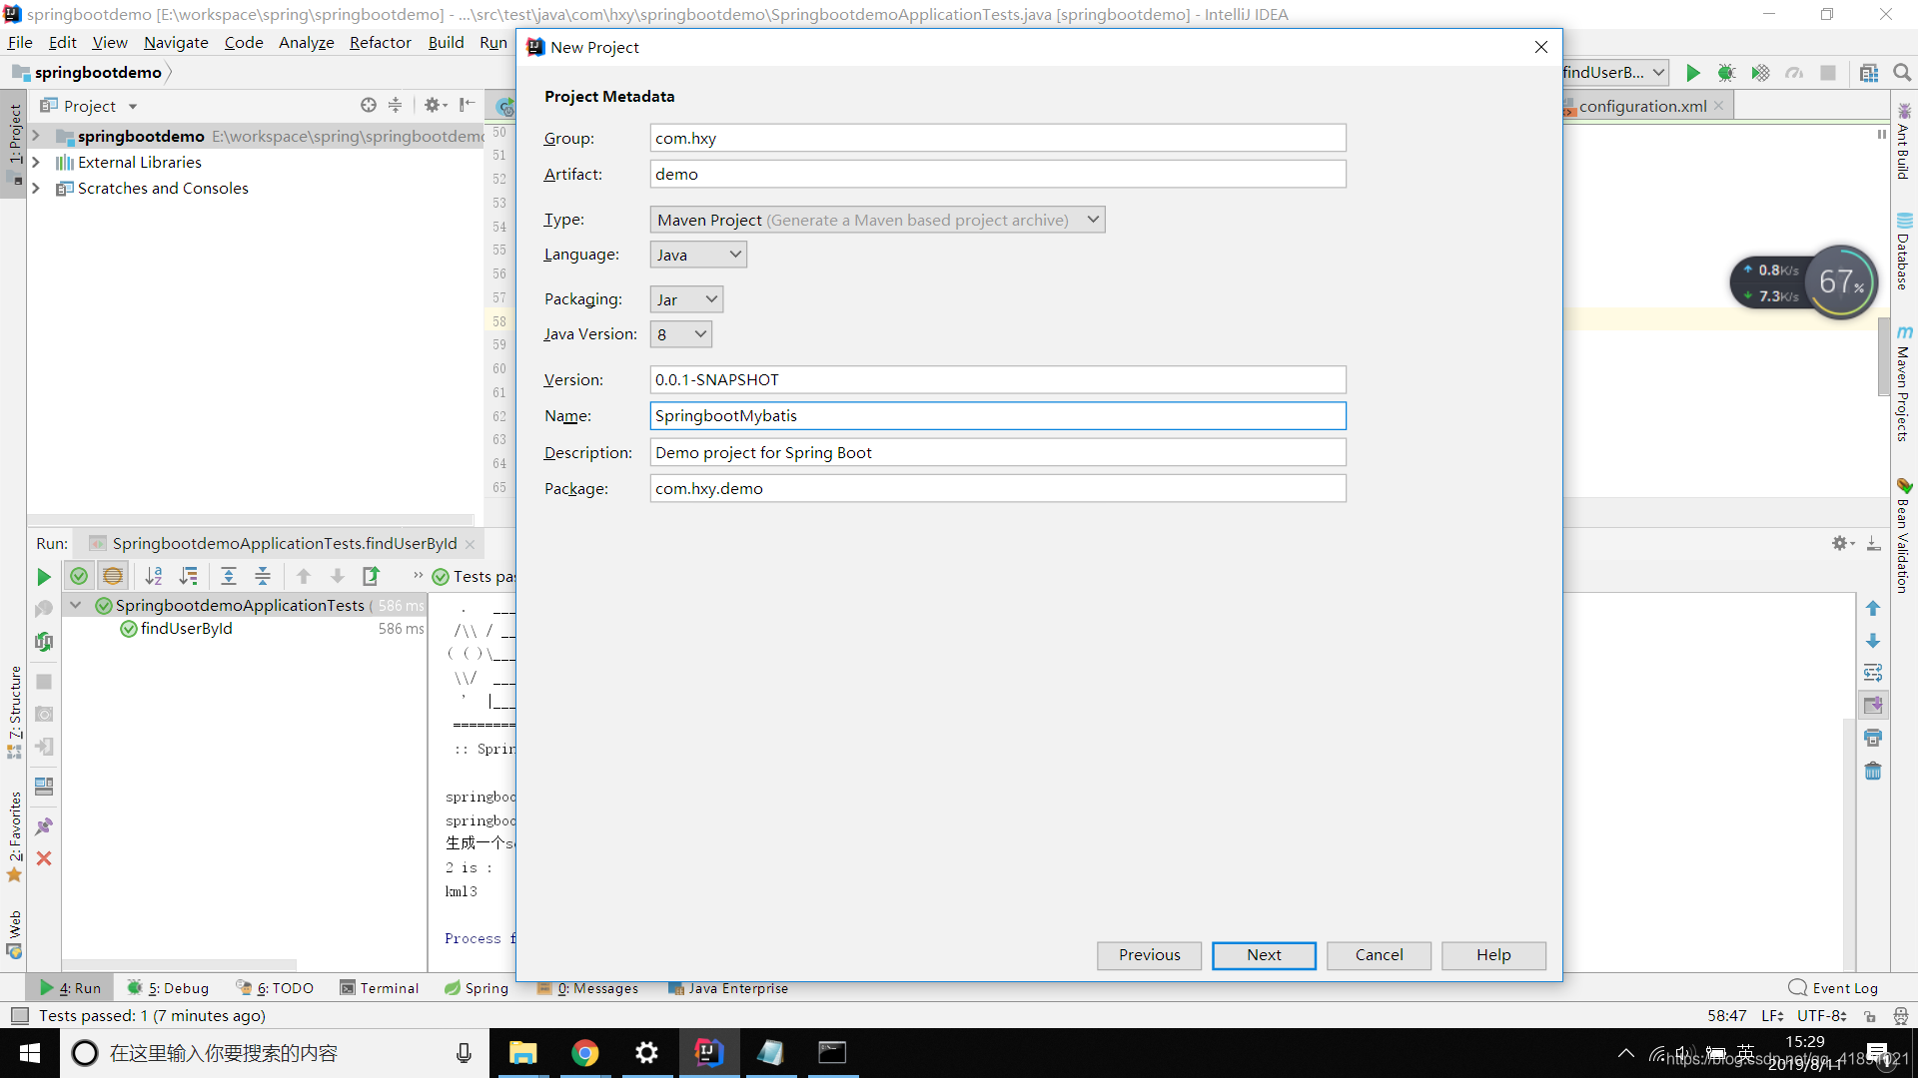Hide the Project panel
This screenshot has height=1078, width=1918.
click(467, 105)
